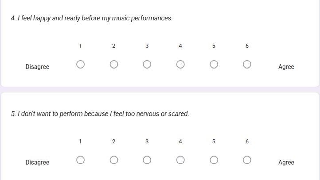Pick rating 6 for question 4
This screenshot has width=320, height=180.
[x=247, y=65]
